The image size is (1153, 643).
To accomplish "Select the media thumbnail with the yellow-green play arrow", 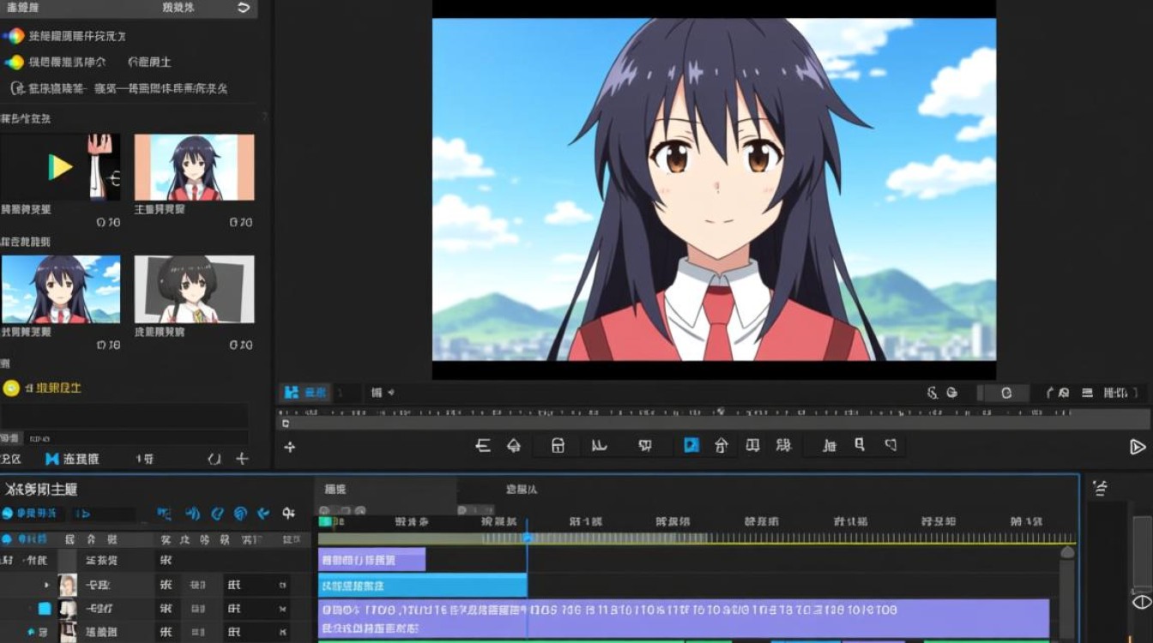I will [x=60, y=167].
